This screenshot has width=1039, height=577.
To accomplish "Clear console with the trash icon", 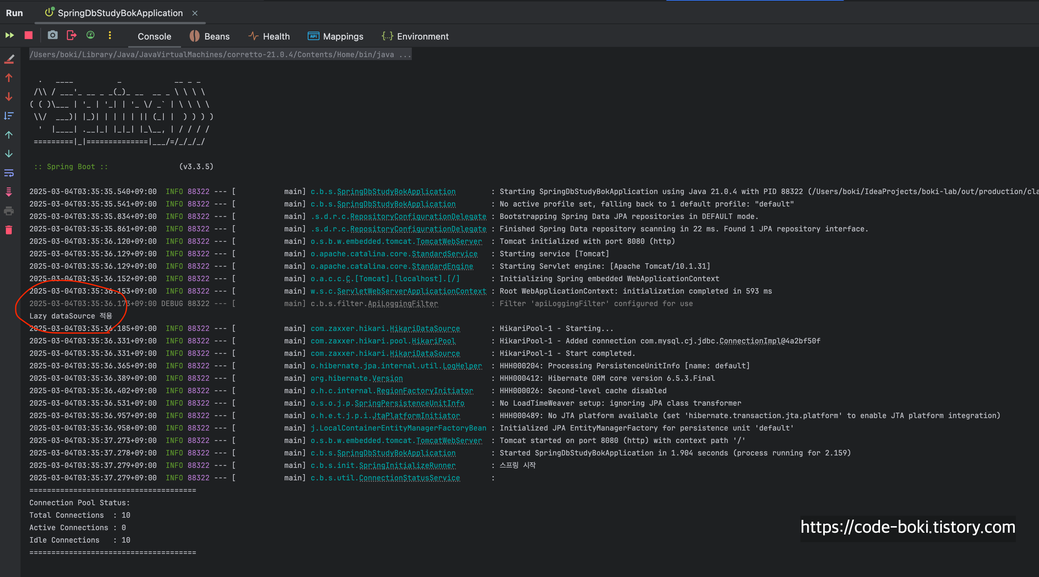I will coord(9,230).
